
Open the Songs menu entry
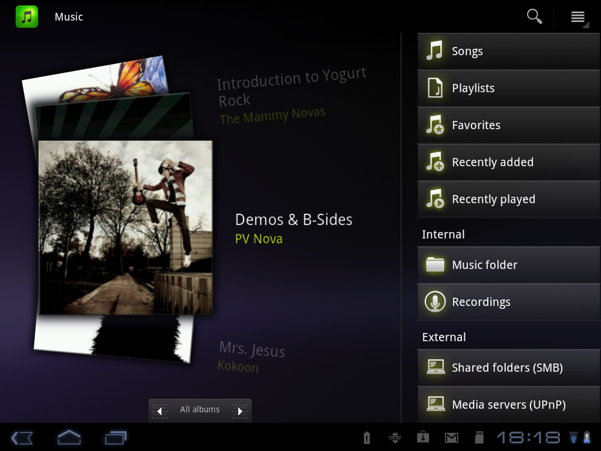click(509, 51)
